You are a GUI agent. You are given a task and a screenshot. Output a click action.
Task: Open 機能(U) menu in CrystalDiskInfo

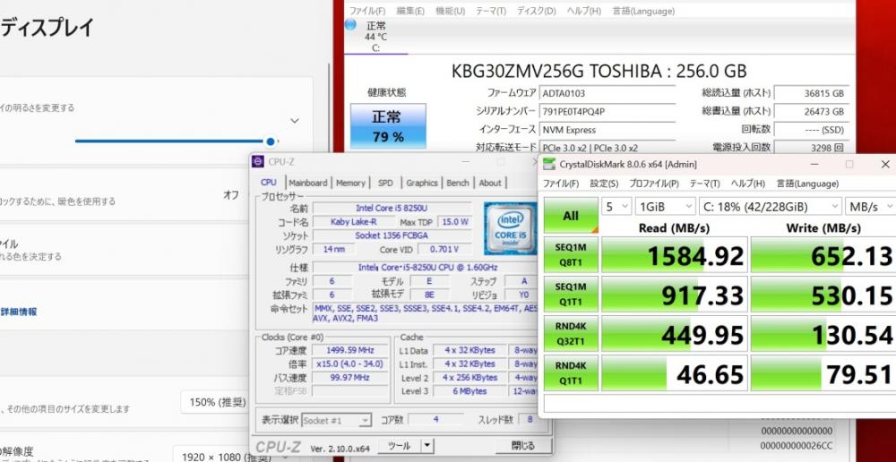click(451, 11)
